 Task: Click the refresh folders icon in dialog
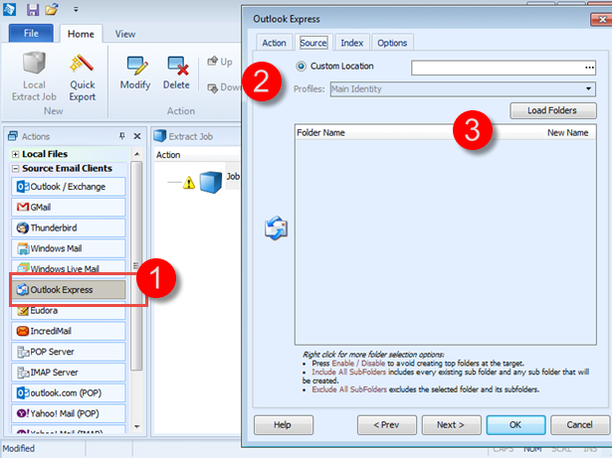(275, 228)
